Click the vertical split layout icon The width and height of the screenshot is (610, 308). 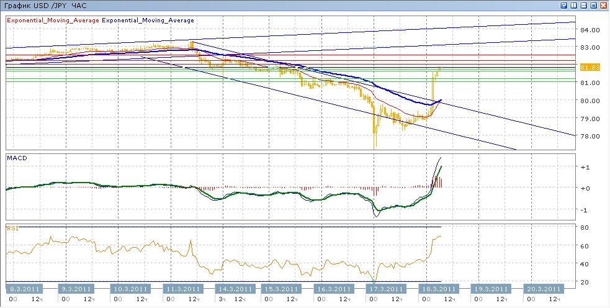[574, 5]
